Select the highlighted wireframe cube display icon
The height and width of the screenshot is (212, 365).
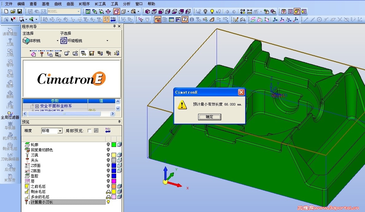(117, 11)
